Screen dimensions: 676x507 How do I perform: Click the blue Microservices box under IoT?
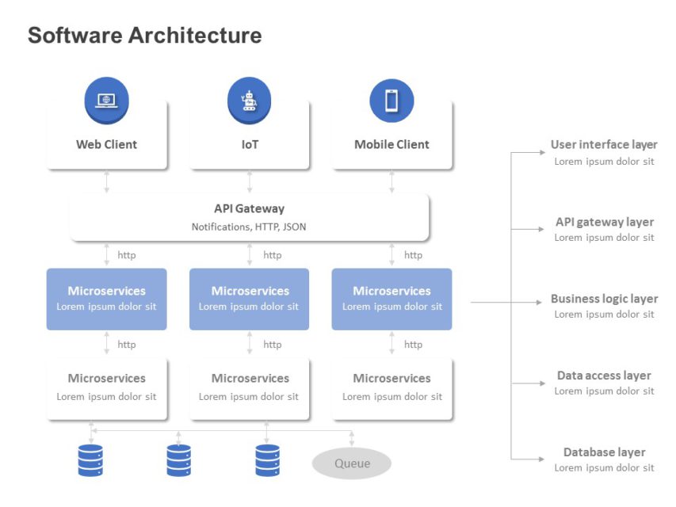[x=249, y=299]
